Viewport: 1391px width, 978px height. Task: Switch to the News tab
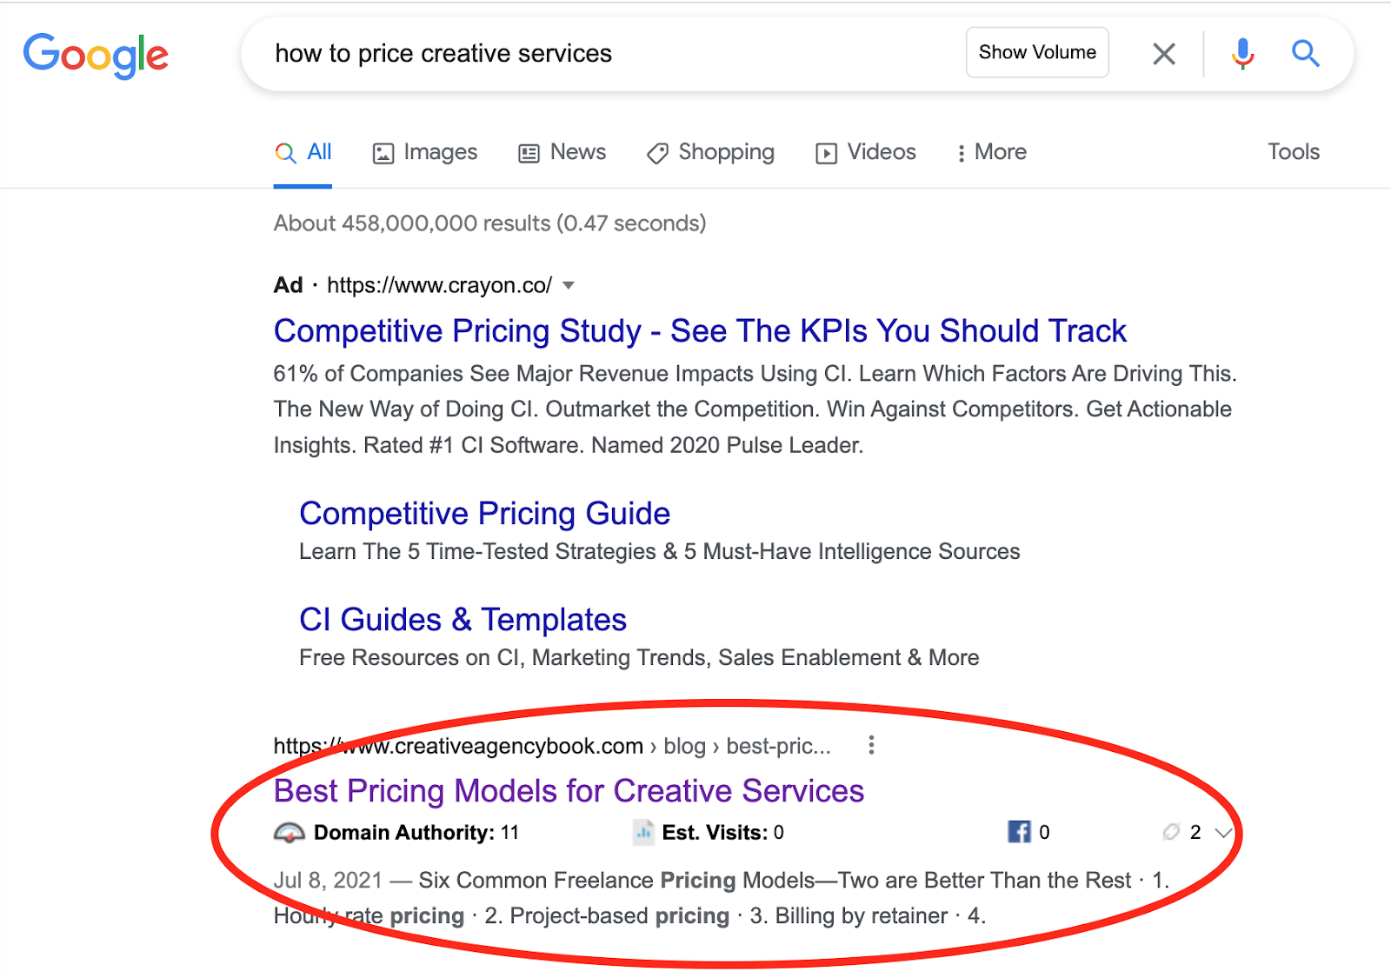(x=562, y=152)
